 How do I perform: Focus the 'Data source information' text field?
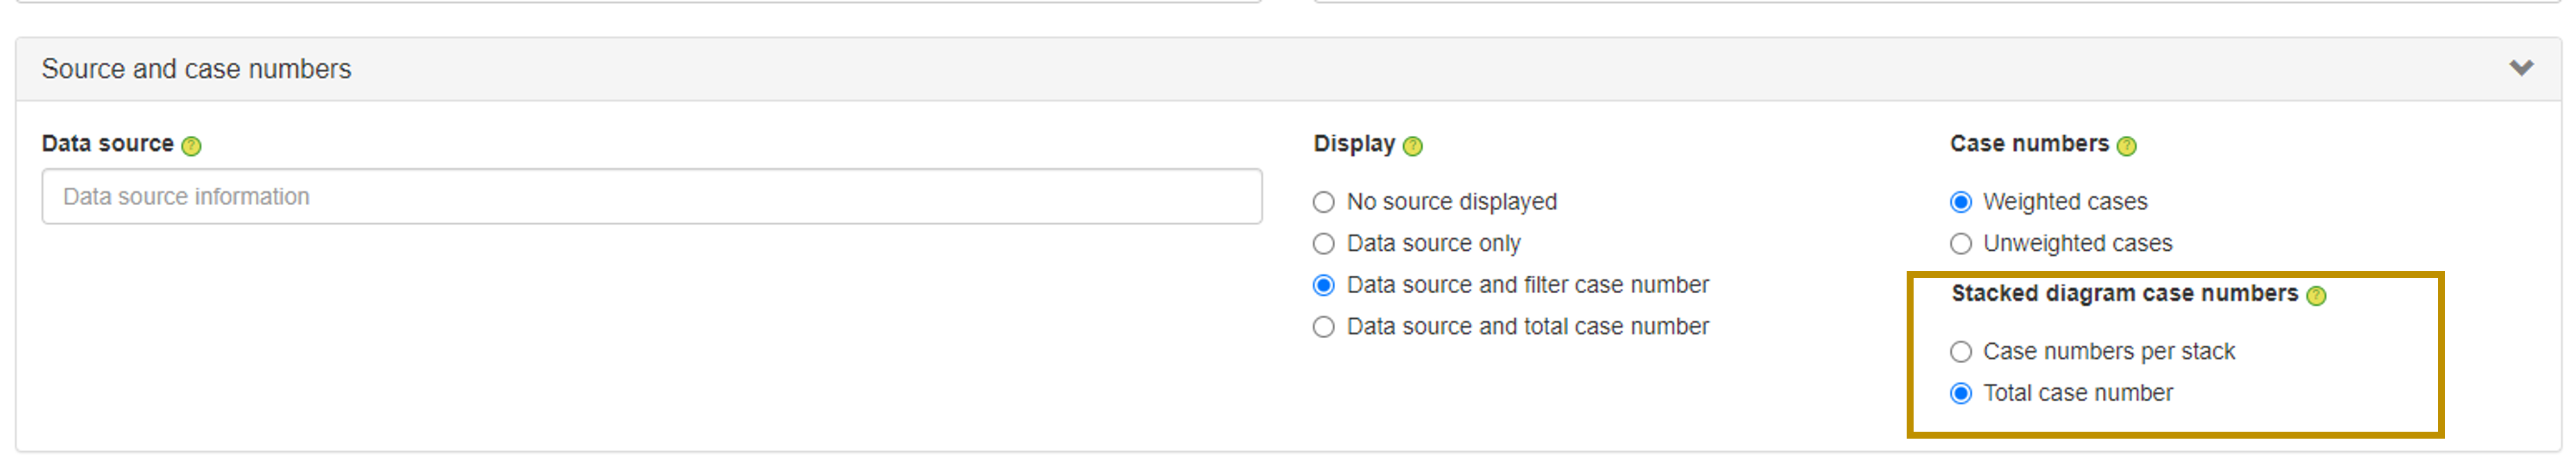(x=651, y=197)
